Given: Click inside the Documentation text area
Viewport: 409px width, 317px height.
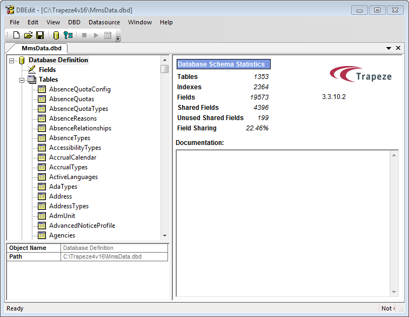Looking at the screenshot, I should [282, 223].
